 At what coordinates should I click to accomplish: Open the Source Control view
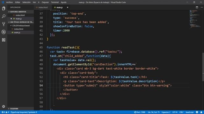point(4,24)
